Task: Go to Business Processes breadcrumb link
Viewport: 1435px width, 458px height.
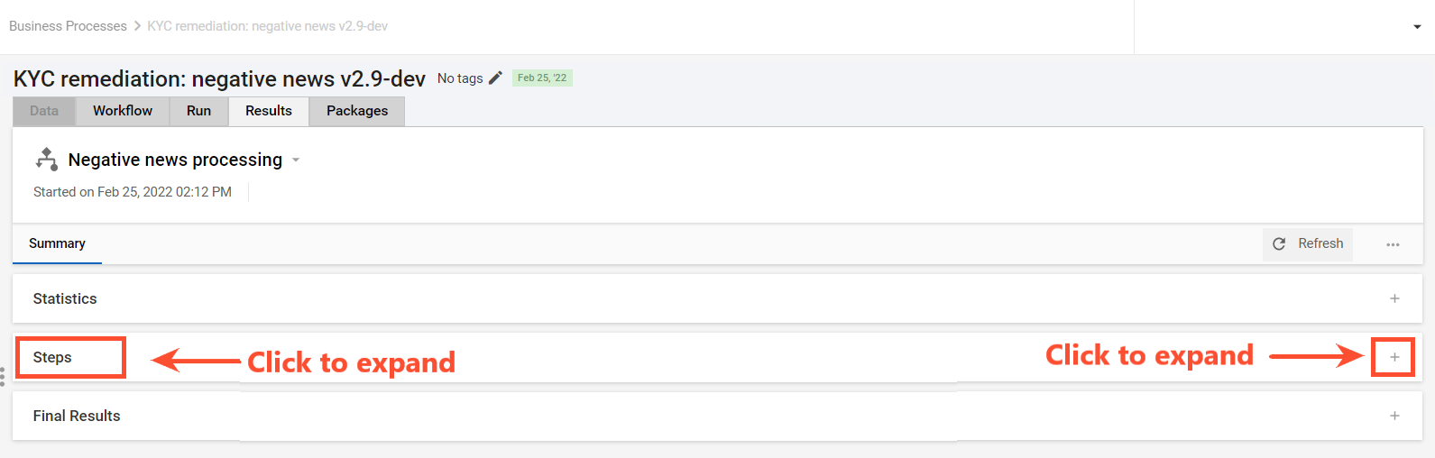Action: click(x=68, y=26)
